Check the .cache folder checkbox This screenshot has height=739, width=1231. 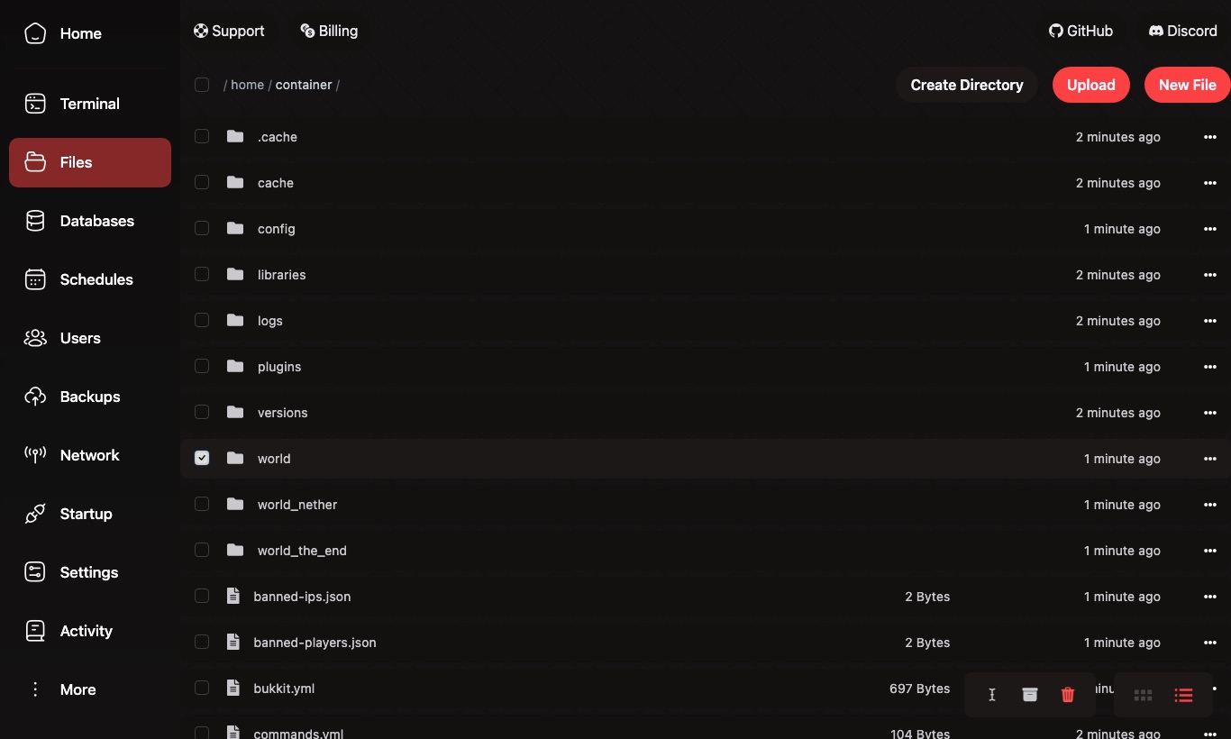[x=202, y=136]
